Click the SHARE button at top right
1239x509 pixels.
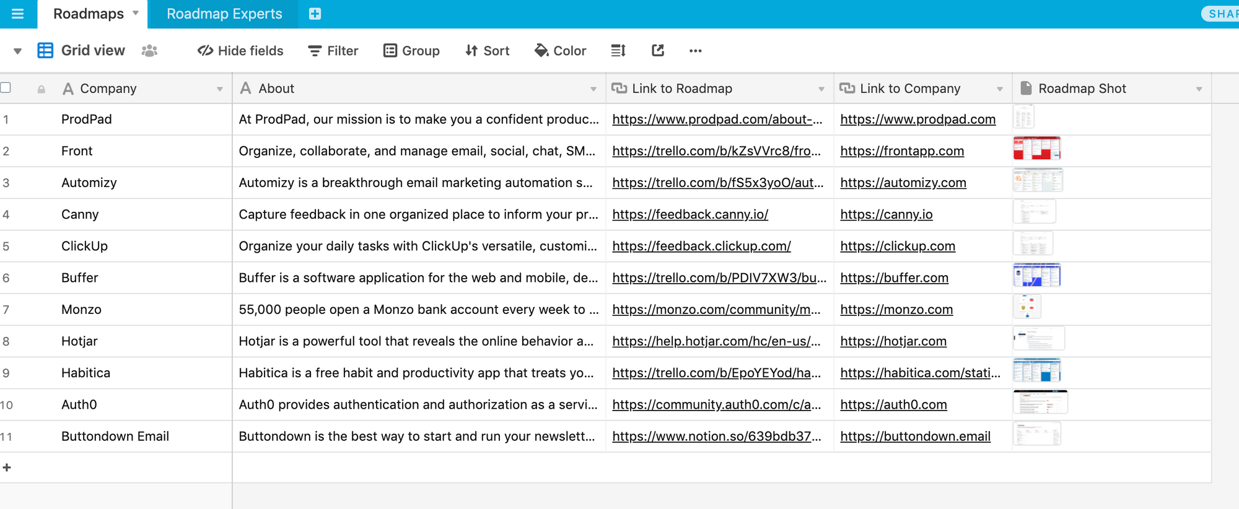click(1220, 14)
